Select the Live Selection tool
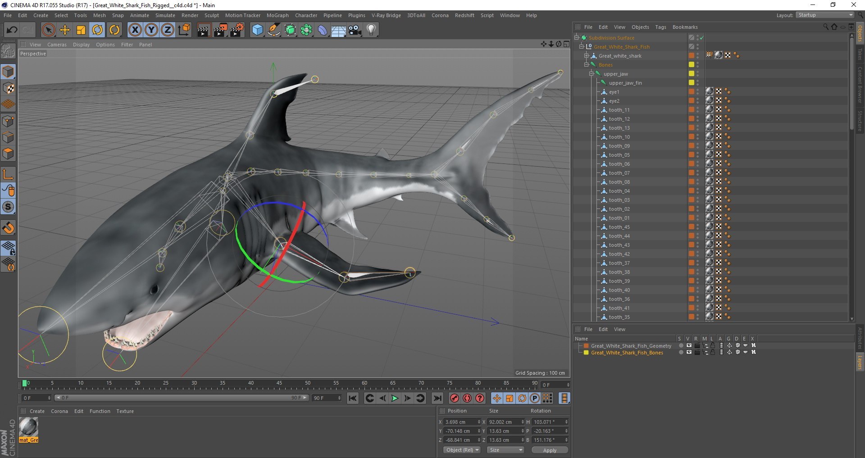Image resolution: width=865 pixels, height=458 pixels. click(48, 30)
